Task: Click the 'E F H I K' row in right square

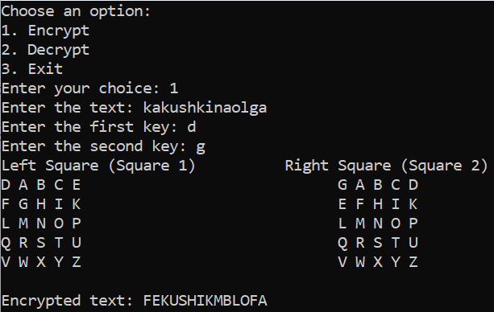Action: pyautogui.click(x=378, y=204)
